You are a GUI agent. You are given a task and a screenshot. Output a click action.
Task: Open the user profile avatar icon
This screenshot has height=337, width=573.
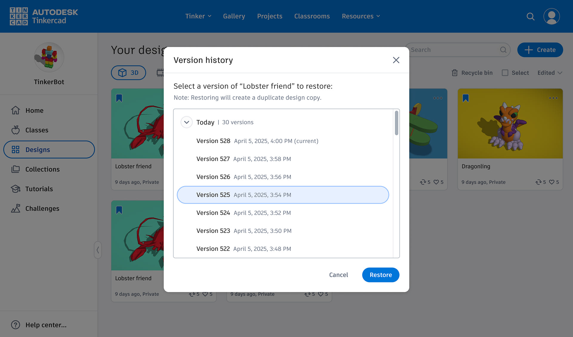pos(551,16)
